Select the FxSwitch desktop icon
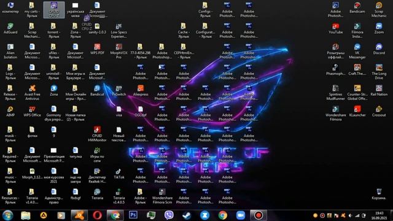The height and width of the screenshot is (221, 393). click(x=119, y=90)
